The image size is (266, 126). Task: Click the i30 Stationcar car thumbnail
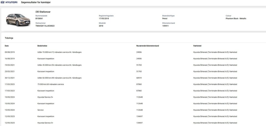click(x=15, y=19)
